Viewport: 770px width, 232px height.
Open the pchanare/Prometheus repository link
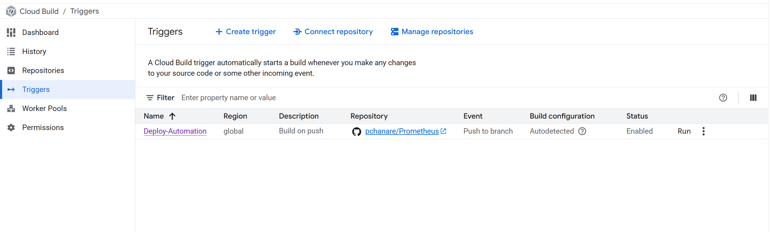pos(402,131)
